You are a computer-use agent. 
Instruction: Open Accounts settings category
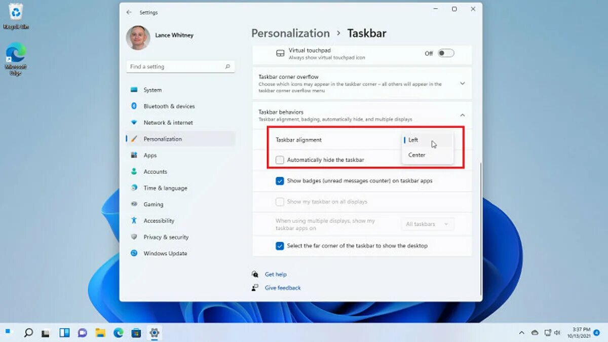click(180, 171)
